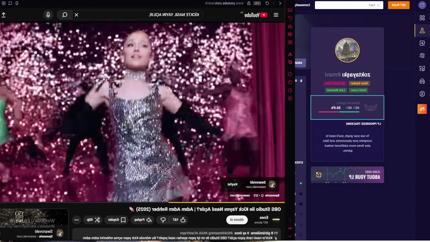Click the Paylaş share button
The image size is (430, 242).
coord(143,220)
